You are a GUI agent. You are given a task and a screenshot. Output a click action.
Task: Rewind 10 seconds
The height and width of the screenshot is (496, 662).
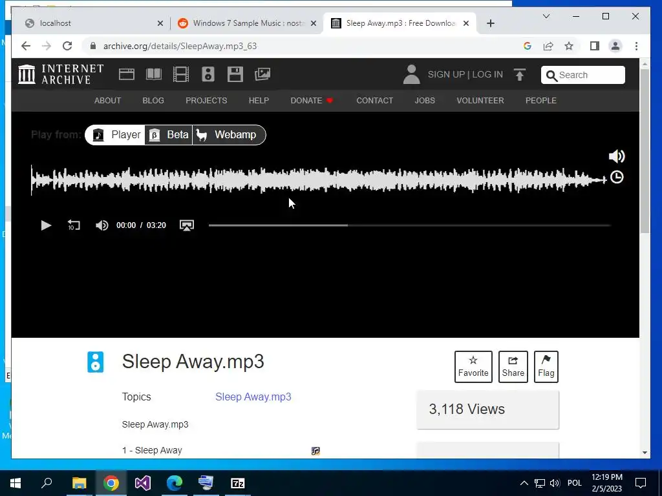tap(74, 225)
